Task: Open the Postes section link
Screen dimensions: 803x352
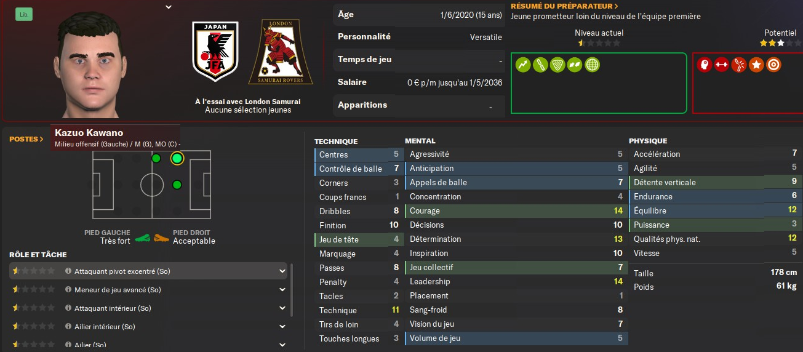Action: coord(26,139)
